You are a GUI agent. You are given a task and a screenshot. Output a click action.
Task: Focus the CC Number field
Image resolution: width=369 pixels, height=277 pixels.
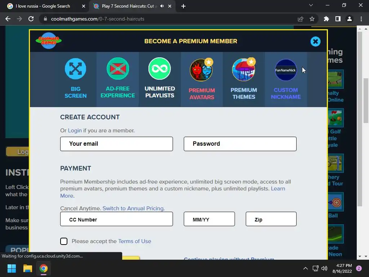[116, 219]
